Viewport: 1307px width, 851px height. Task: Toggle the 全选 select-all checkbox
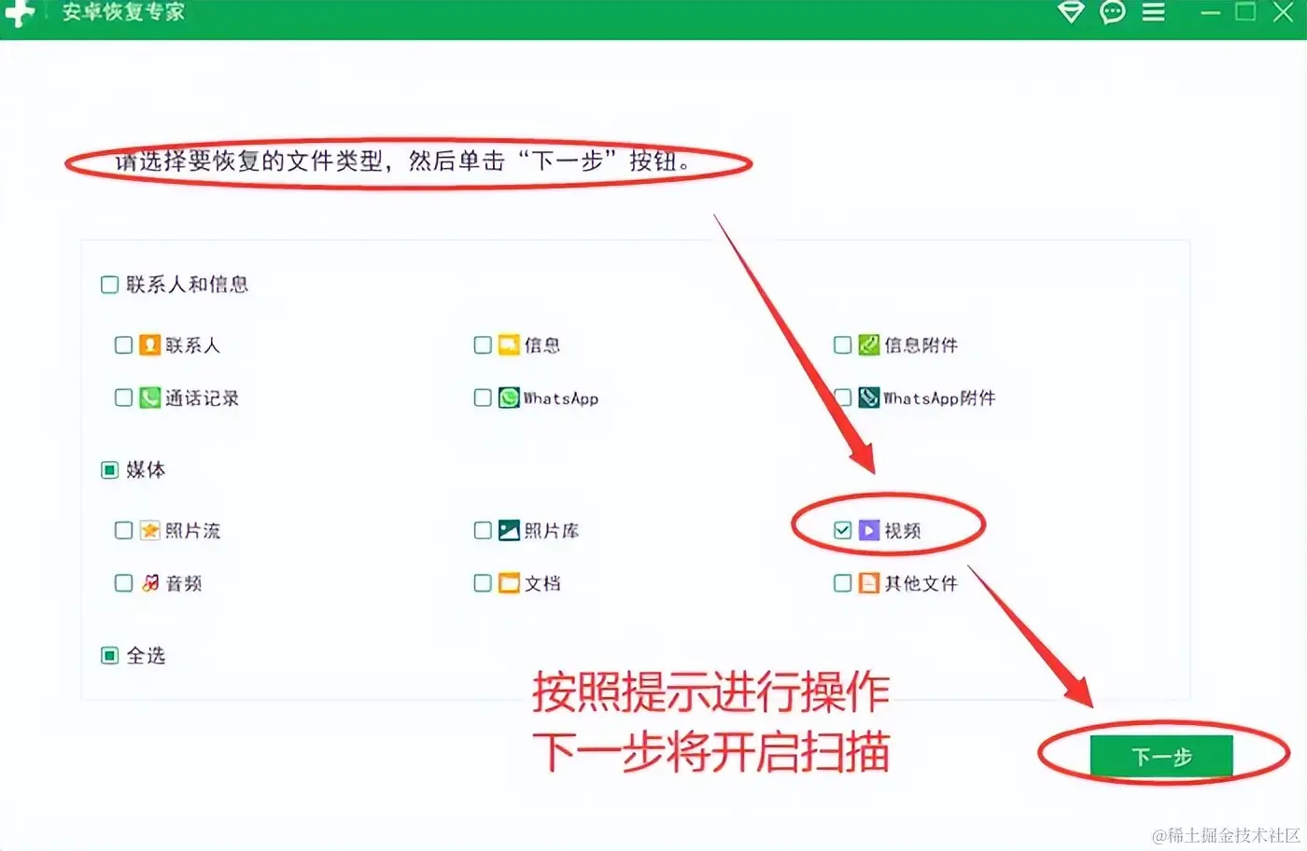click(x=109, y=656)
